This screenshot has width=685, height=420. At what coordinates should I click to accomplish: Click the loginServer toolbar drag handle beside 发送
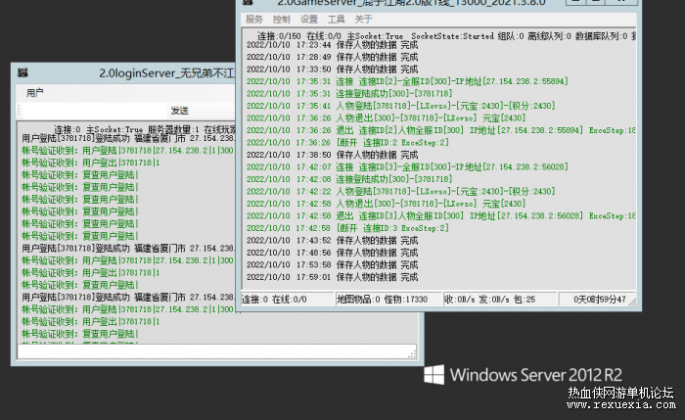coord(19,111)
